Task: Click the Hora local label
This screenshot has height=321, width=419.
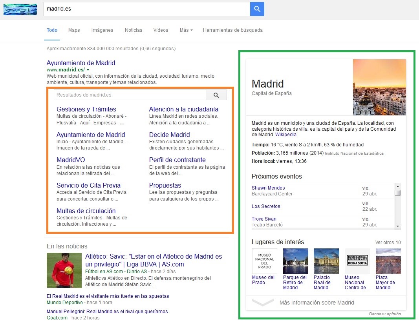Action: tap(263, 161)
